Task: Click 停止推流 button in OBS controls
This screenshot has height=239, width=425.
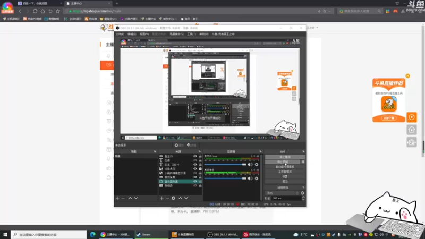Action: [285, 157]
